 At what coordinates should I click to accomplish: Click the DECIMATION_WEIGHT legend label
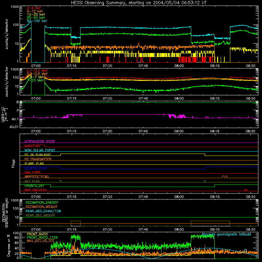pyautogui.click(x=42, y=207)
